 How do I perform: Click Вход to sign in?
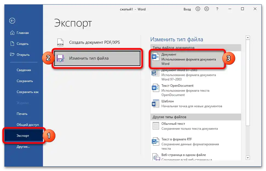187,9
